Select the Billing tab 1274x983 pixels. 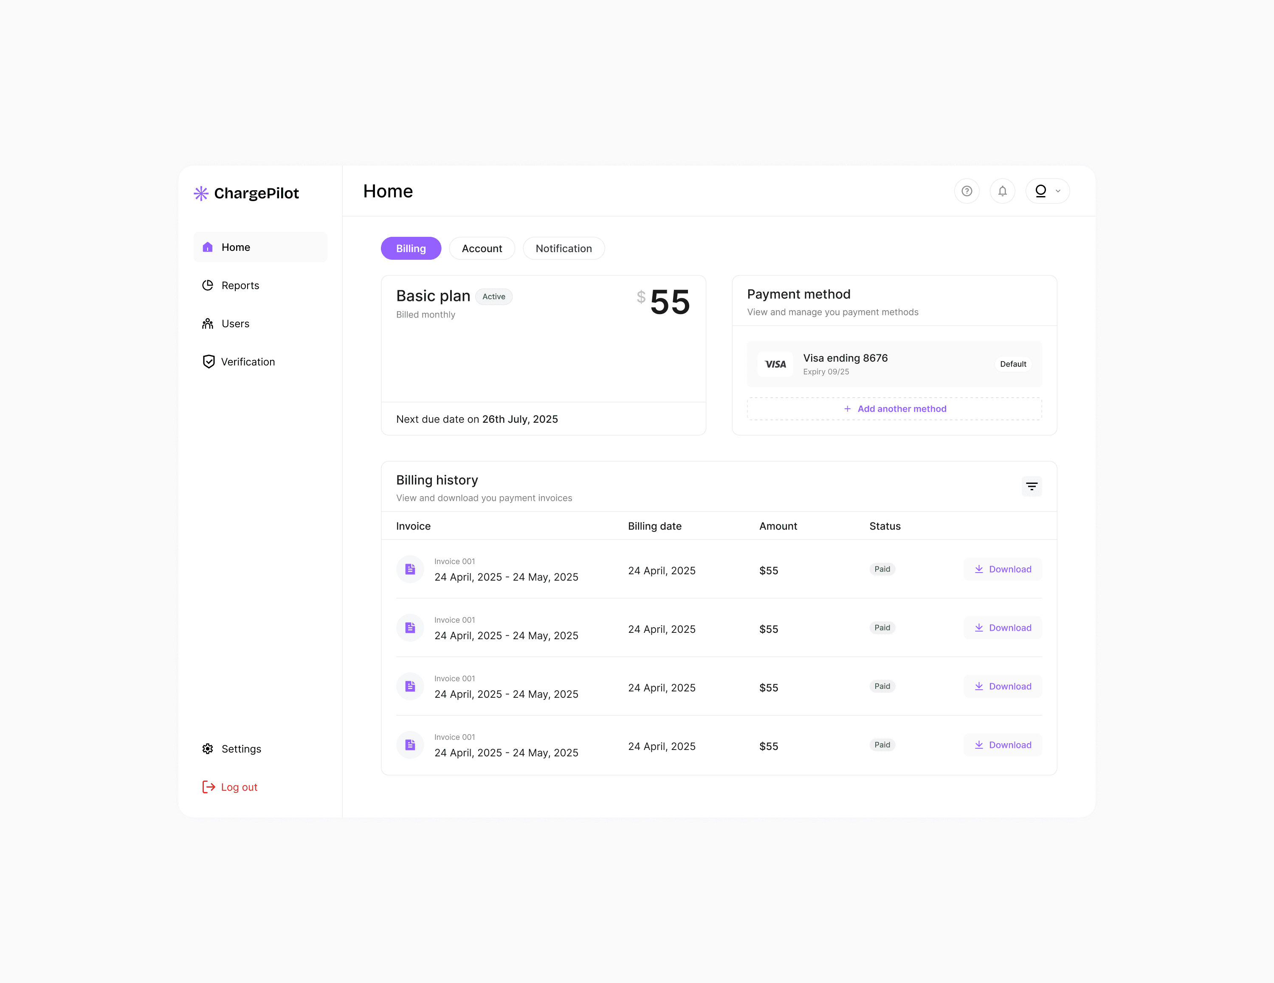tap(411, 248)
